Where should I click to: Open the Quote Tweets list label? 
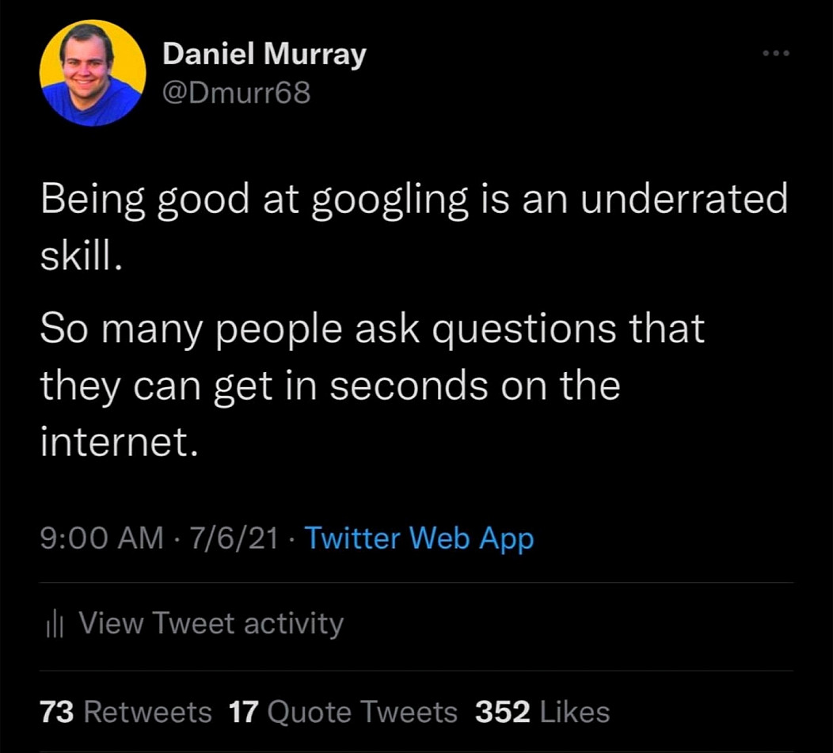pyautogui.click(x=363, y=712)
